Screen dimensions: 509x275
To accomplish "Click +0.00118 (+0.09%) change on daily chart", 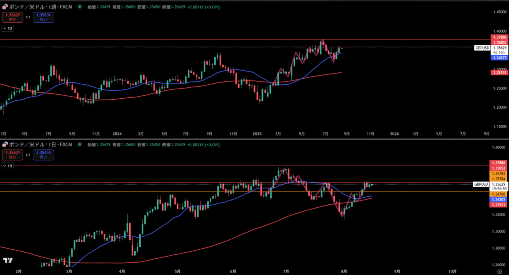I will (x=204, y=144).
